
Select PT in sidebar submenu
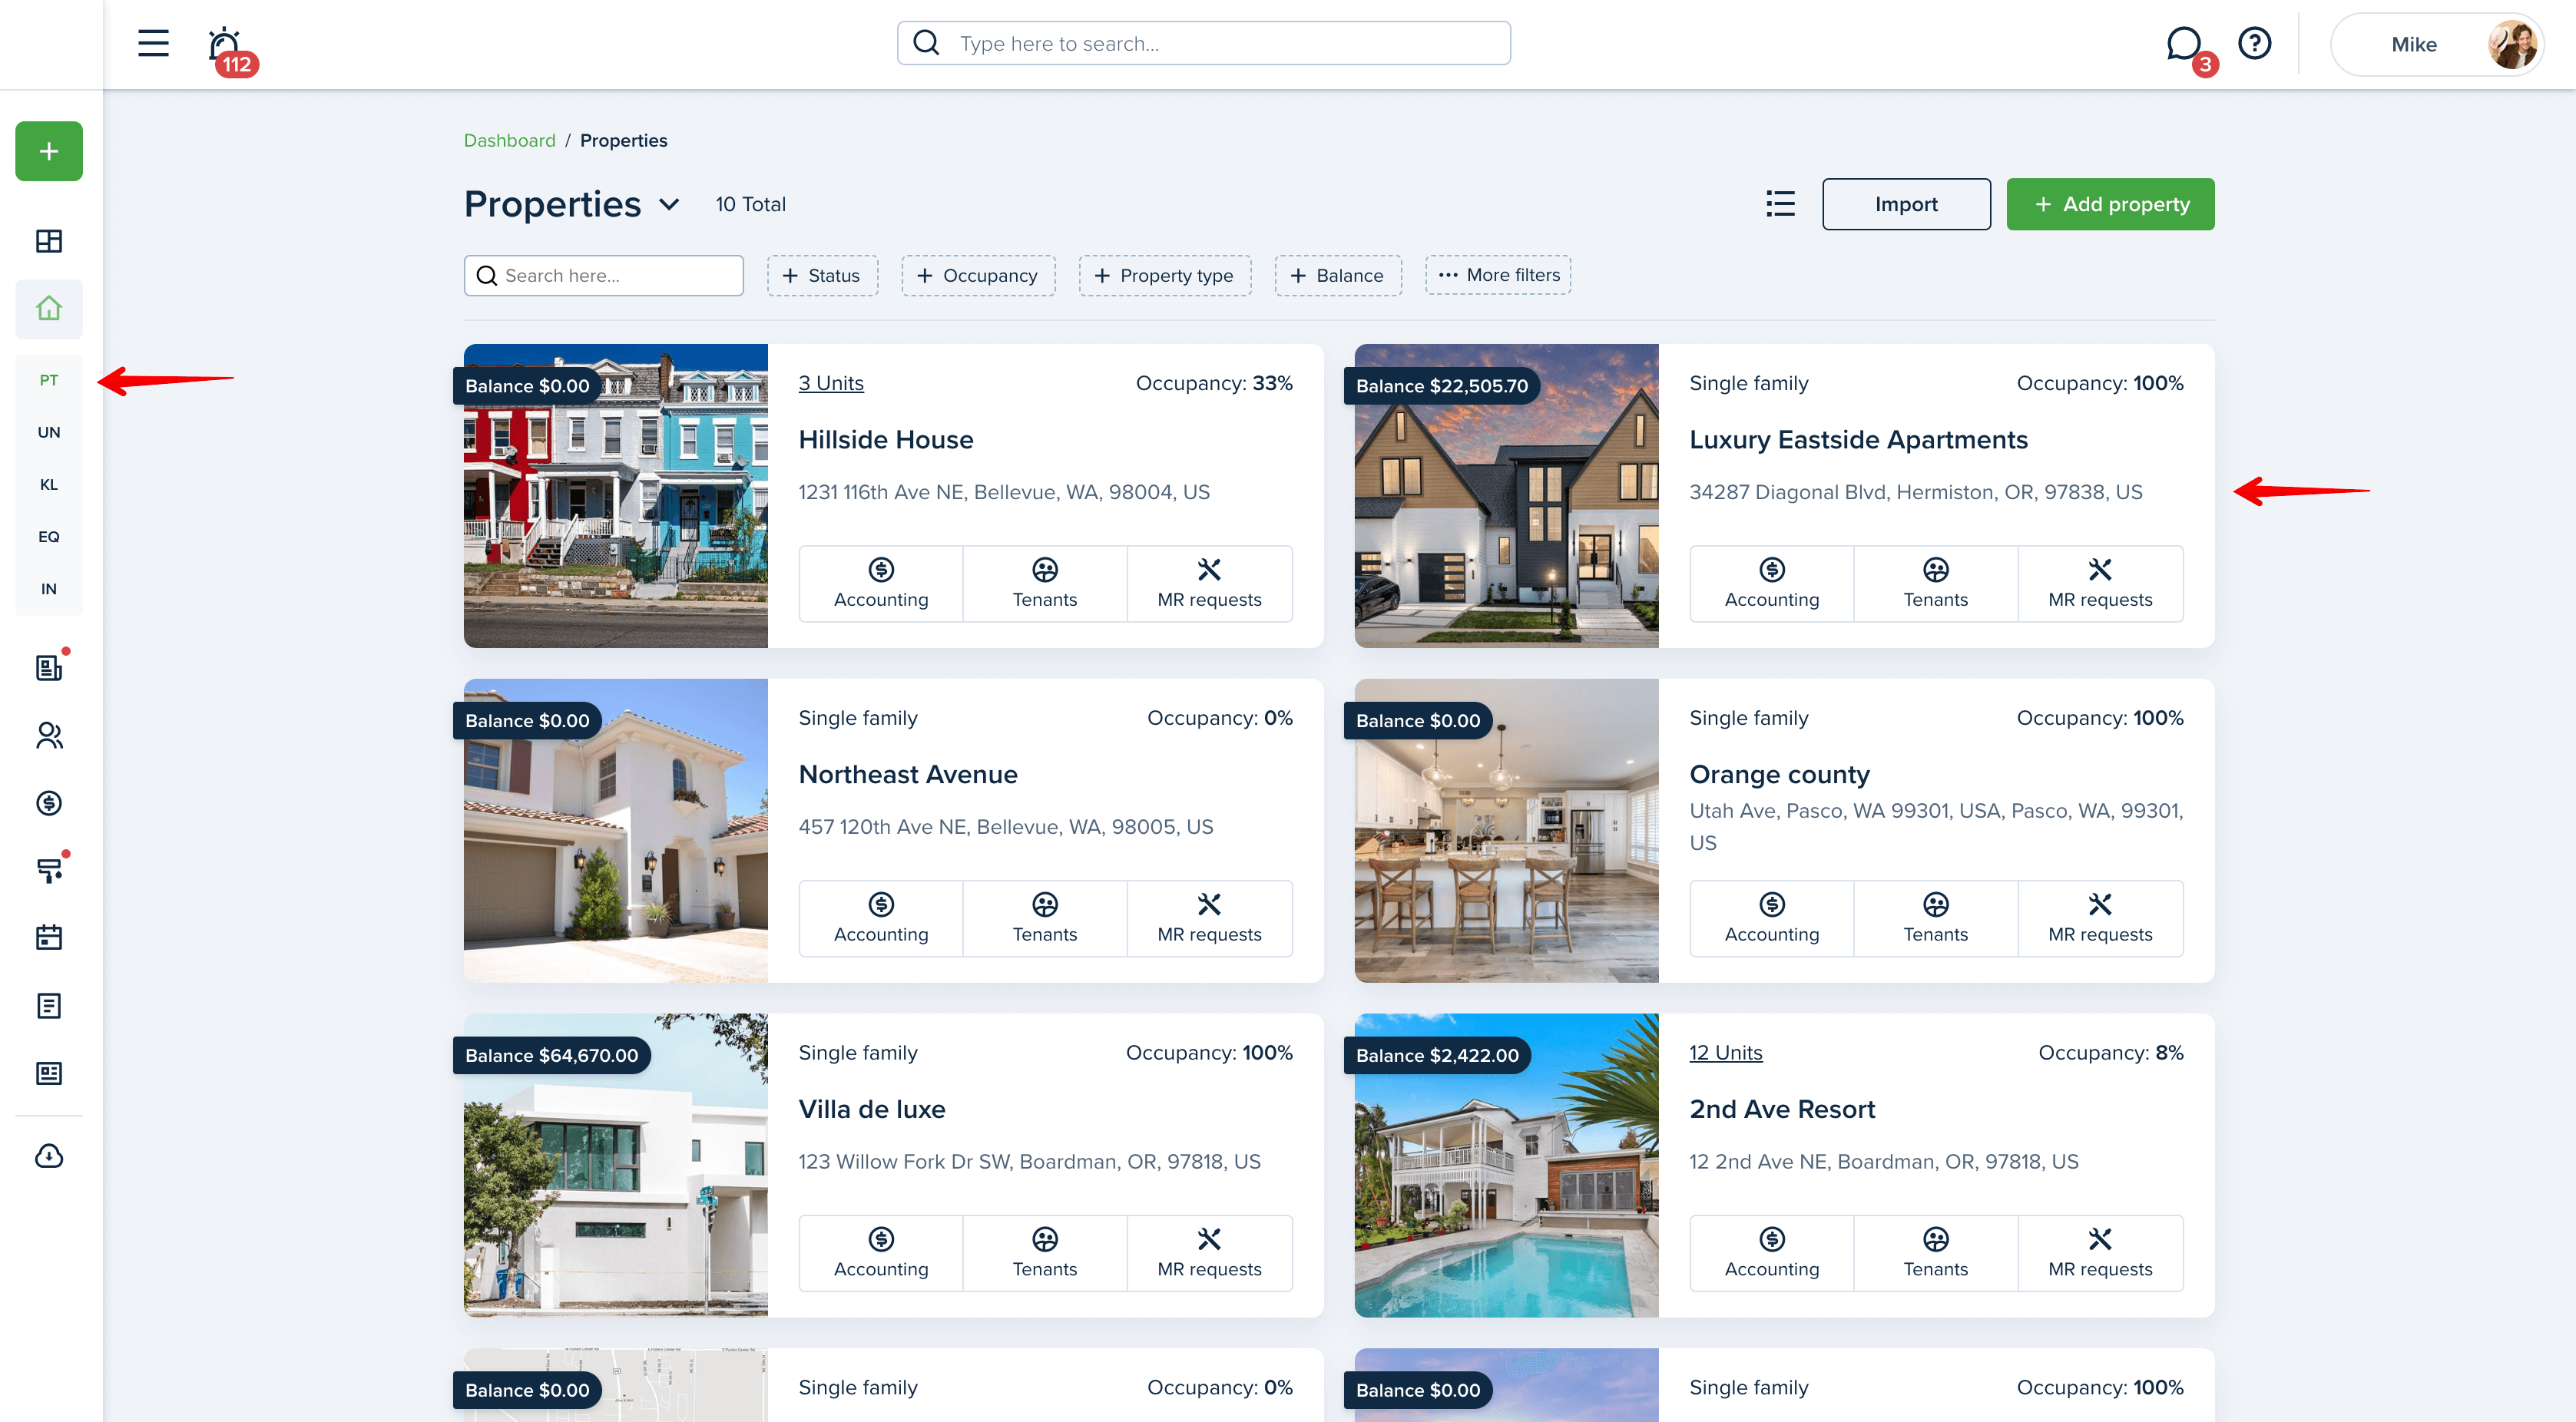49,380
